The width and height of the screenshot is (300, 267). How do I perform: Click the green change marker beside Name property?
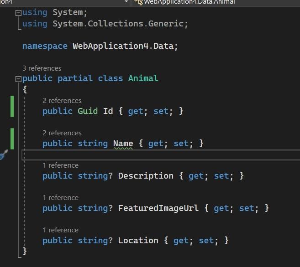pyautogui.click(x=12, y=139)
